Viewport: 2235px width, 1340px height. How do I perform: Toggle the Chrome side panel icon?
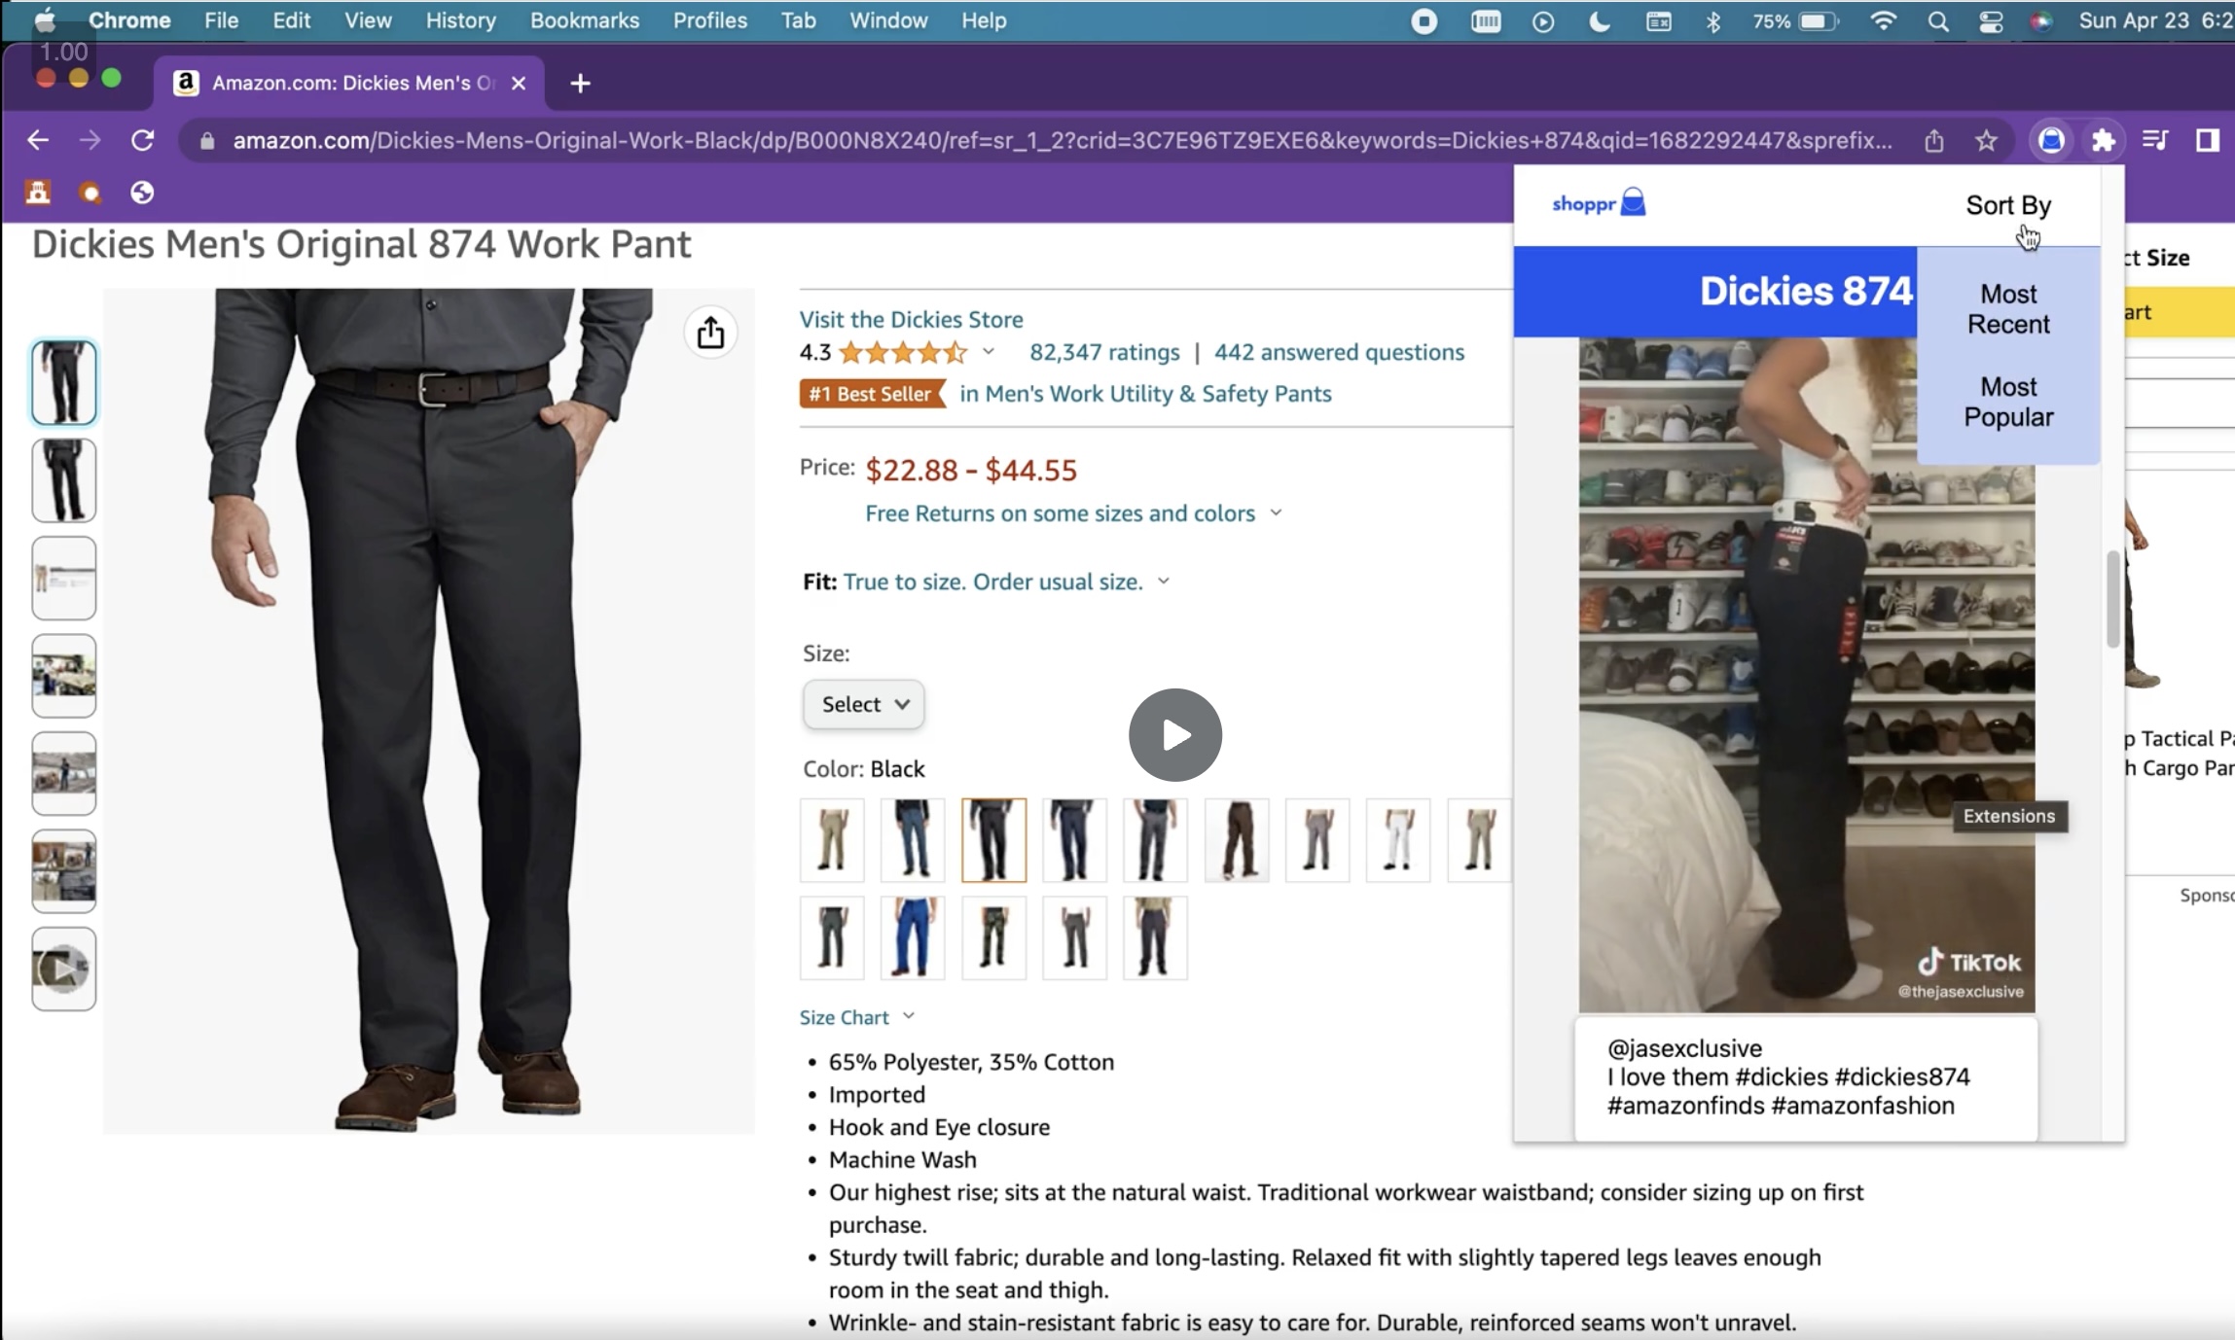pos(2208,141)
